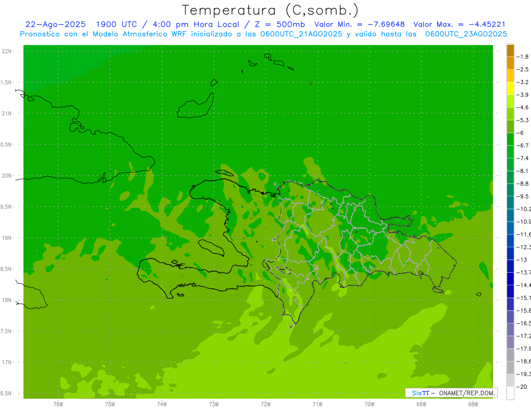Select the '0600UTC_23AGO2025' valid-until time
The width and height of the screenshot is (531, 410).
click(x=466, y=34)
